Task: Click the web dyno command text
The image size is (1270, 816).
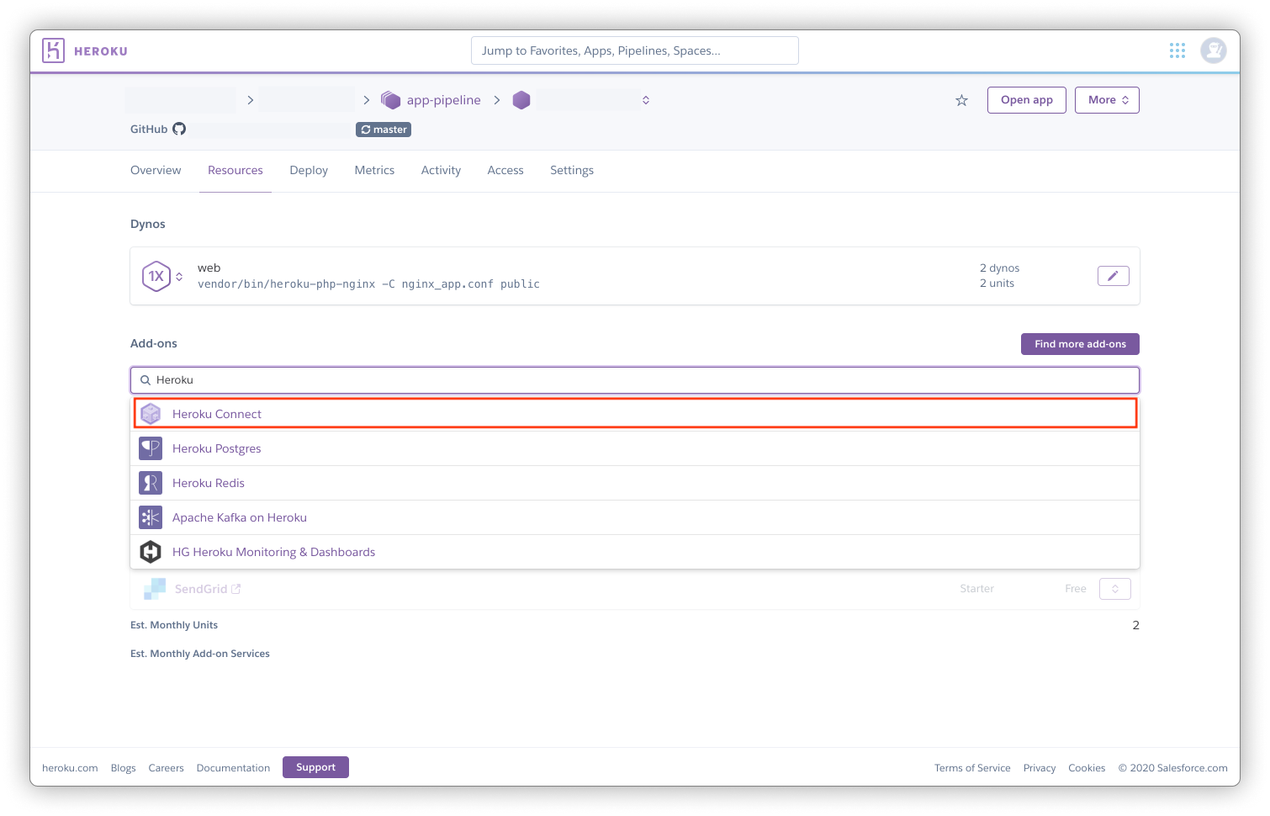Action: (x=368, y=284)
